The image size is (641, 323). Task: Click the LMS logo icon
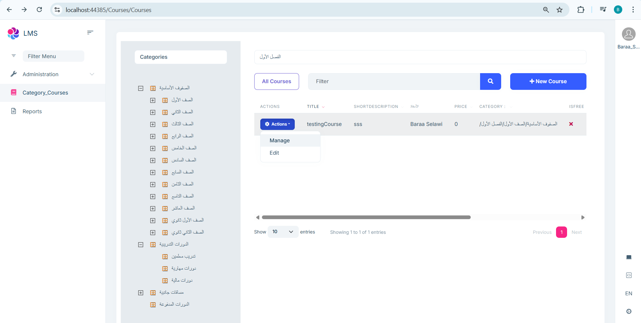(x=13, y=33)
